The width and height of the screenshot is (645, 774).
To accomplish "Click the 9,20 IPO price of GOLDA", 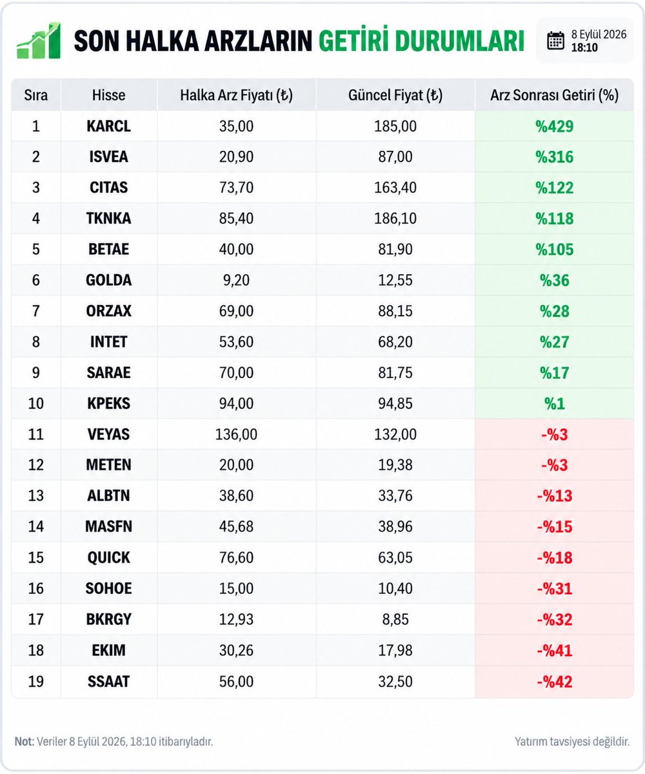I will (x=236, y=281).
